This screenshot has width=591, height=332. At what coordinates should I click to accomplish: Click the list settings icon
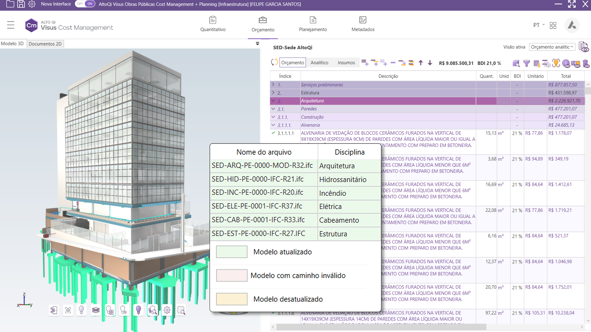[546, 63]
